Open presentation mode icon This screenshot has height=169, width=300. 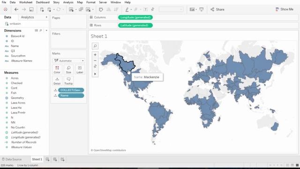(x=202, y=9)
